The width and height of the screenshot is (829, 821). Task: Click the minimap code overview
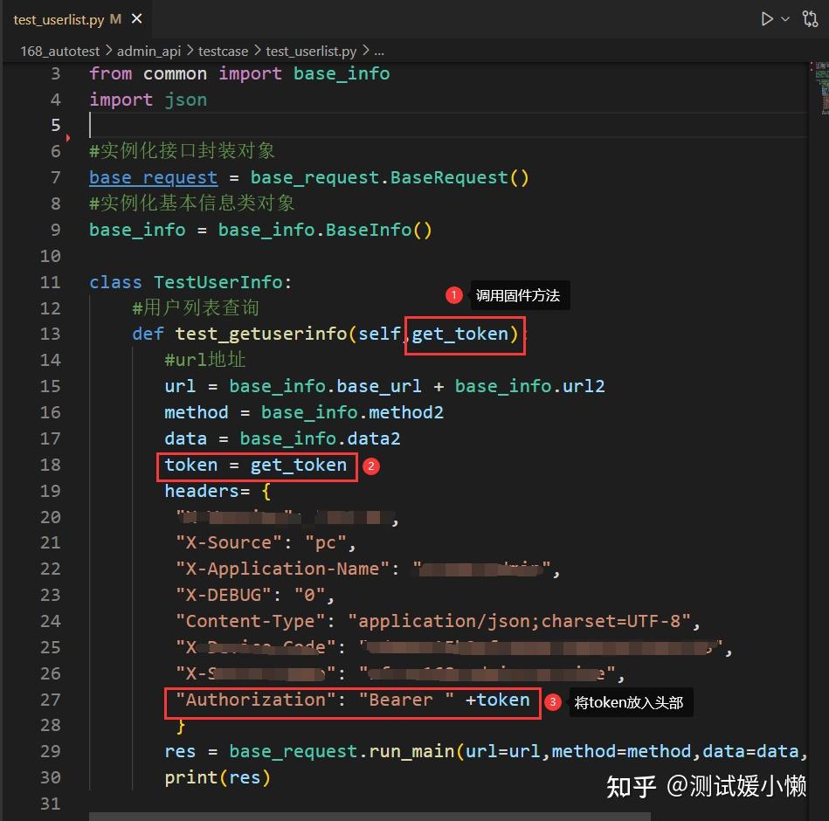click(x=821, y=88)
